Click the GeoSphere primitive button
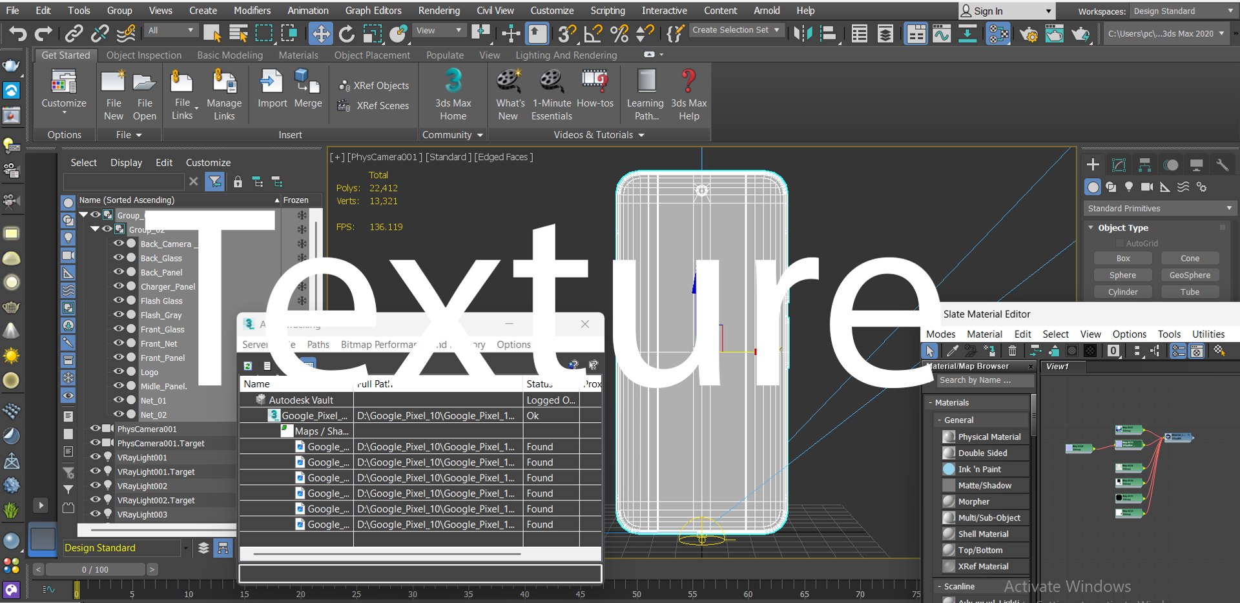The width and height of the screenshot is (1240, 603). click(1190, 275)
